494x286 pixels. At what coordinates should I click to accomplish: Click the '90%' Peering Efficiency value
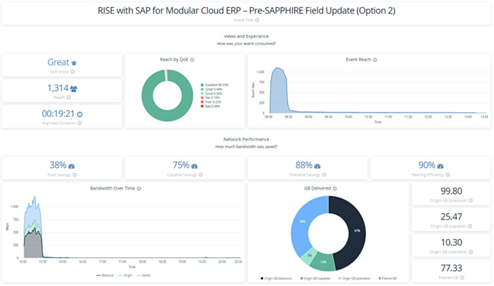[426, 165]
